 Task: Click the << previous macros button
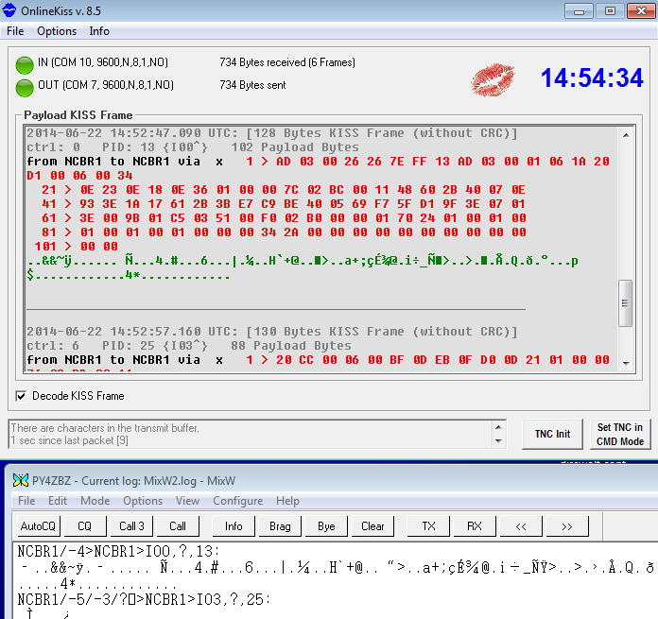click(521, 525)
